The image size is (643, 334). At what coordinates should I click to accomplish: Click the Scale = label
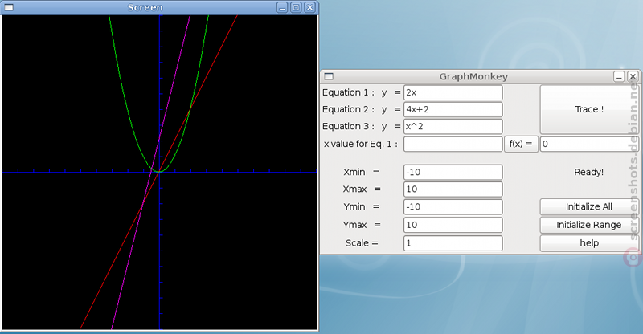point(362,243)
